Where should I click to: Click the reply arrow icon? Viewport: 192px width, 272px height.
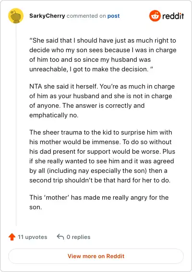click(x=60, y=237)
